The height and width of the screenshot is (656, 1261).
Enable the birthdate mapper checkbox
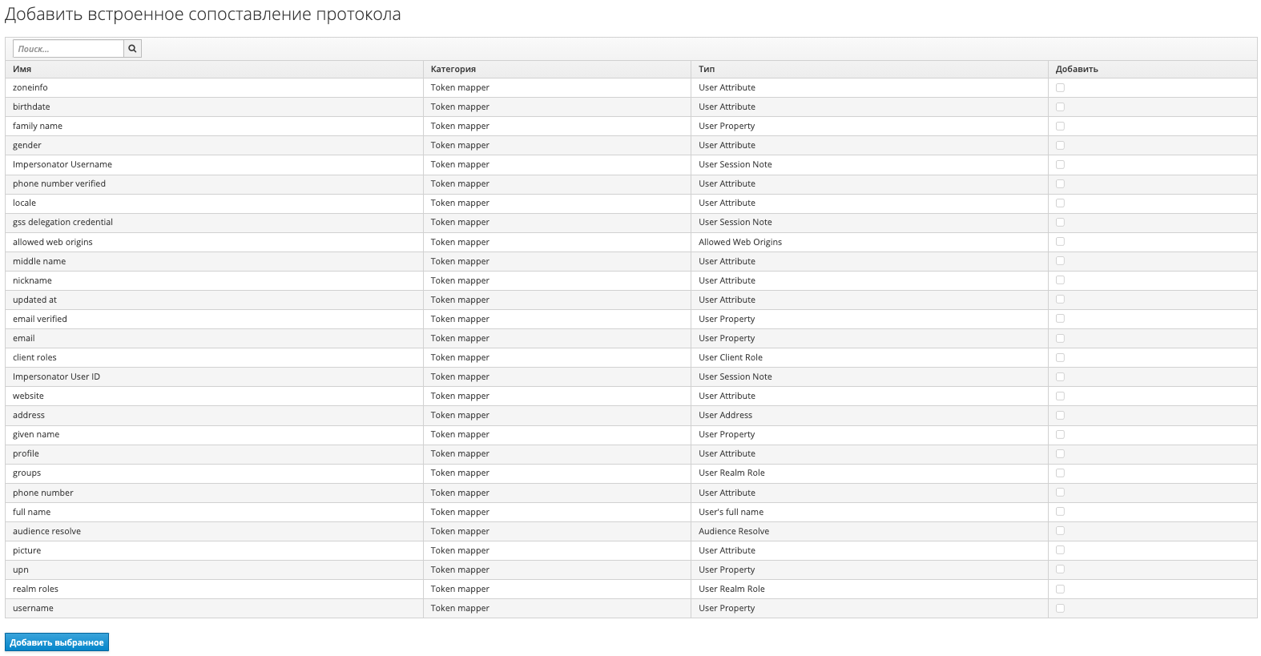1060,107
